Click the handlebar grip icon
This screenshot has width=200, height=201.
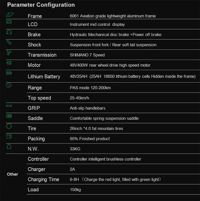click(x=9, y=106)
